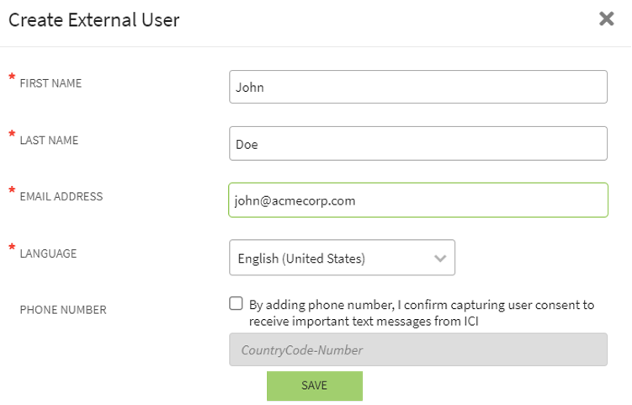The height and width of the screenshot is (405, 632).
Task: Click the chevron arrow in Language selector
Action: (439, 258)
